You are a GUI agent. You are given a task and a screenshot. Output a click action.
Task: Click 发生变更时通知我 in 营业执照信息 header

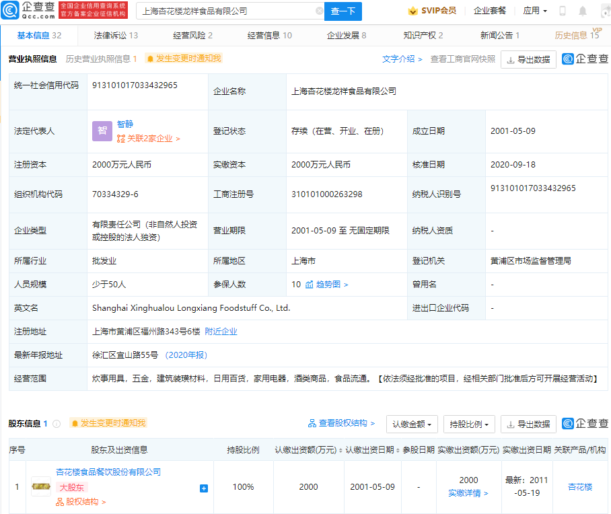(x=188, y=59)
